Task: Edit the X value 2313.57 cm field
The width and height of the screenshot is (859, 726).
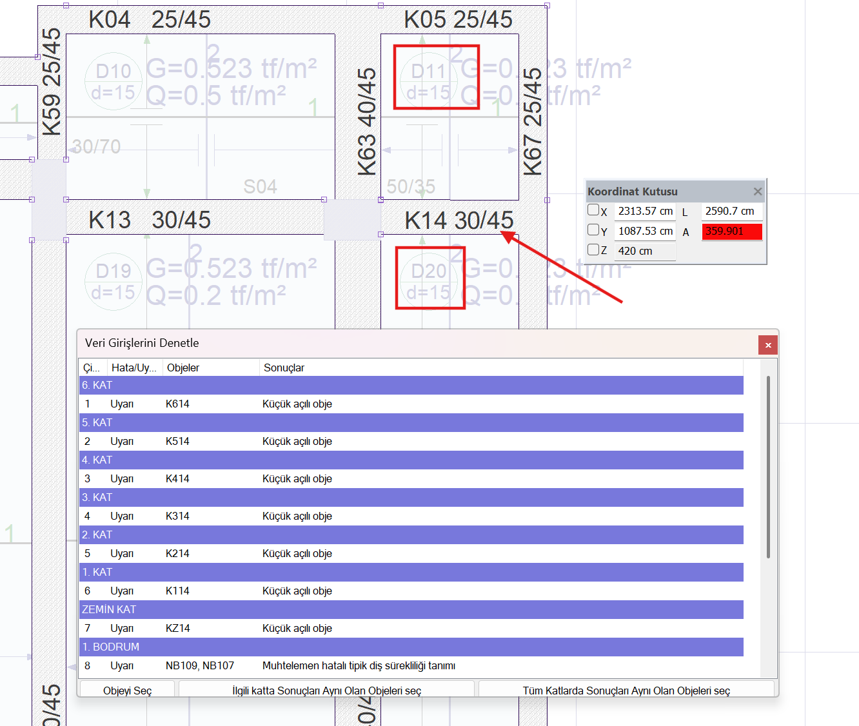Action: (x=645, y=211)
